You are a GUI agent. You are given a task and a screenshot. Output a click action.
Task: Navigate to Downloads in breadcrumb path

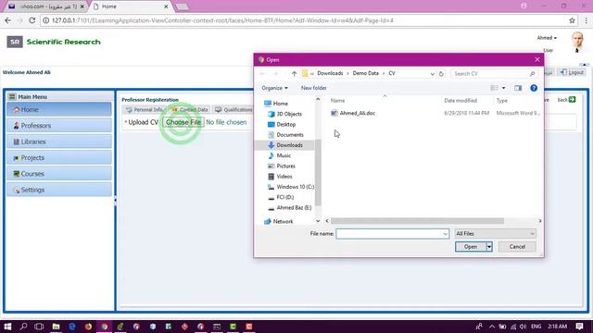[x=330, y=73]
